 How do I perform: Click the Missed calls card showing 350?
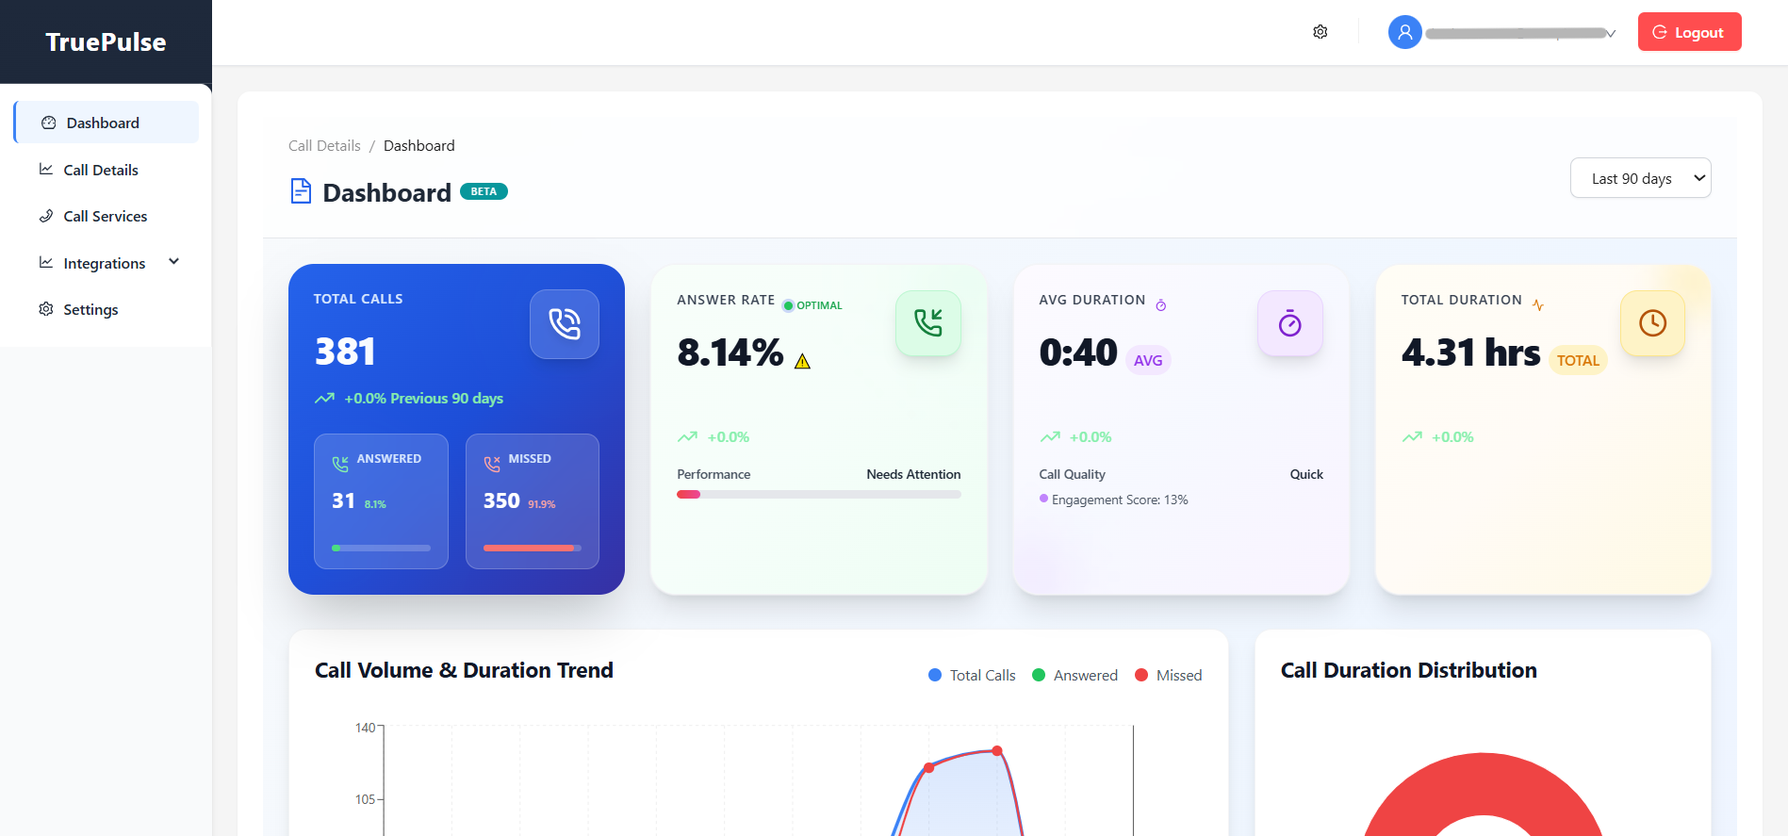click(x=532, y=500)
